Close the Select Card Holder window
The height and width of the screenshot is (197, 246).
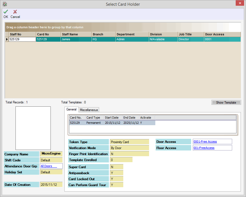pyautogui.click(x=239, y=4)
